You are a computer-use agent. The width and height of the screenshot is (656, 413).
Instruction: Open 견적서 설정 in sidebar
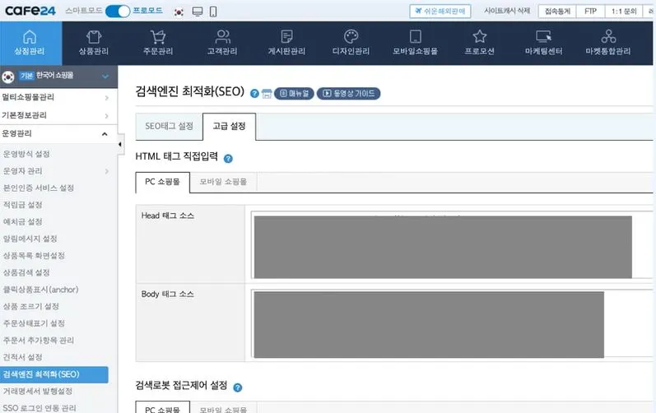[22, 357]
